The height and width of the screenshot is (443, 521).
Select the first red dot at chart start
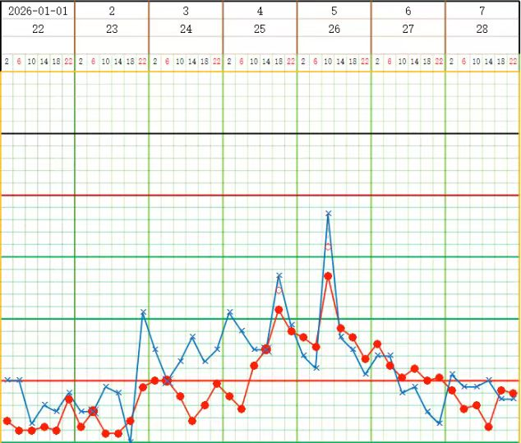pyautogui.click(x=7, y=421)
